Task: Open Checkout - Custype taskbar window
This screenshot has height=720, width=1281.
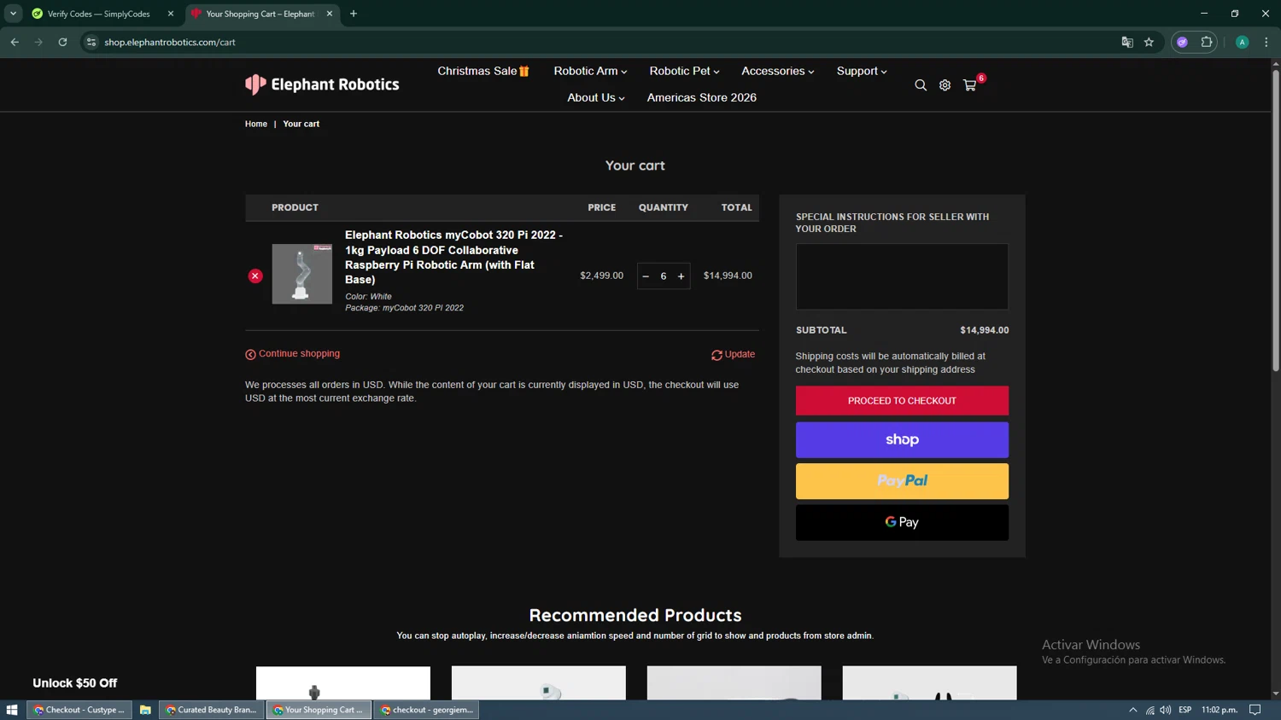Action: click(x=79, y=710)
